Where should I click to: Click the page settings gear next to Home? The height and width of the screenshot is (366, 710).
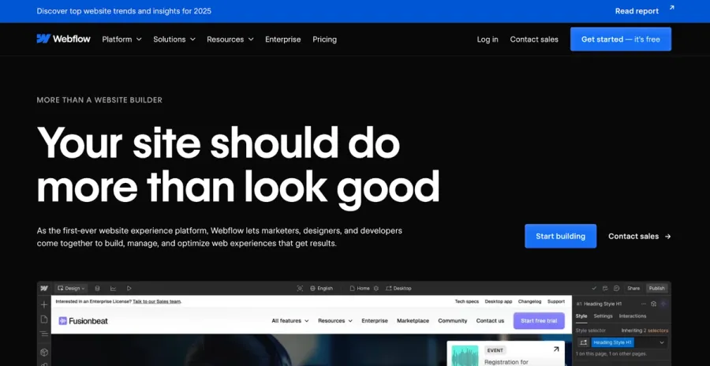(x=376, y=288)
